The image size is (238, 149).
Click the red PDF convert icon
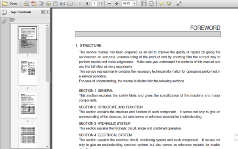(34, 3)
